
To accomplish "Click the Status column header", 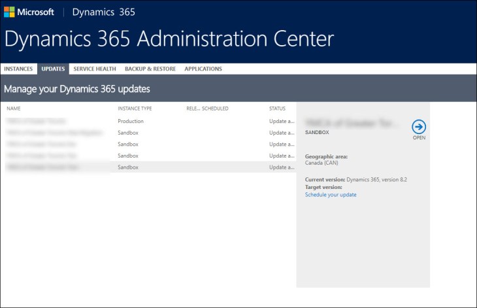I will click(277, 109).
